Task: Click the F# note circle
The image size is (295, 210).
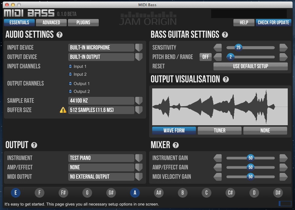Action: (x=63, y=193)
